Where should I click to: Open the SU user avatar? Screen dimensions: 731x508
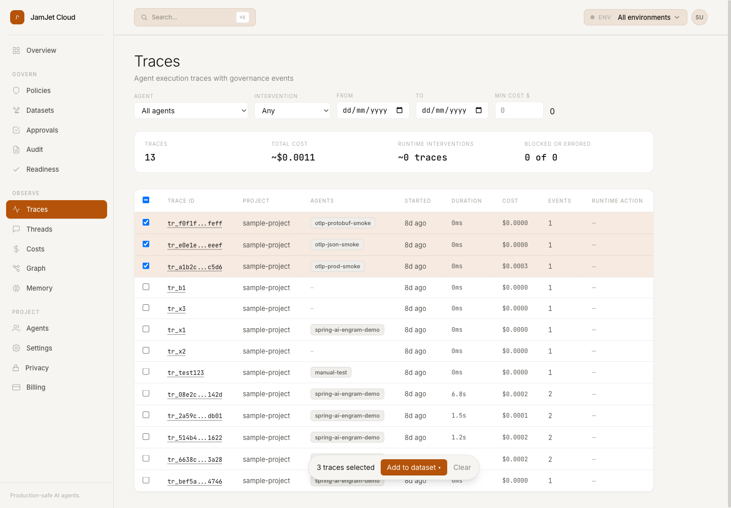(700, 17)
